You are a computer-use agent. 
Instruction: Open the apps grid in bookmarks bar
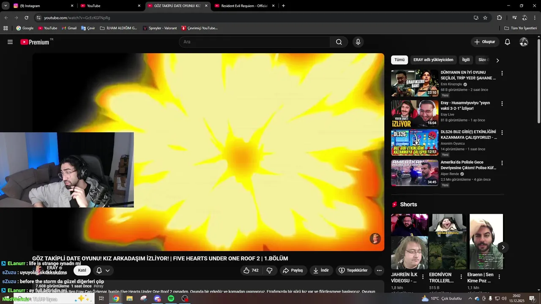coord(5,28)
